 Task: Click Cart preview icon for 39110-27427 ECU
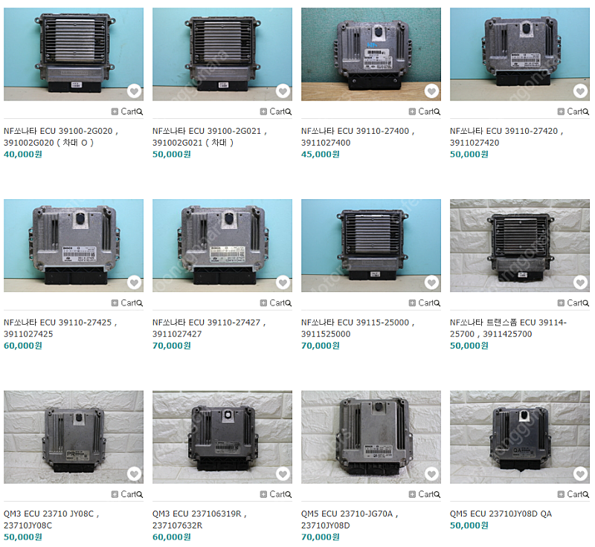[x=288, y=303]
